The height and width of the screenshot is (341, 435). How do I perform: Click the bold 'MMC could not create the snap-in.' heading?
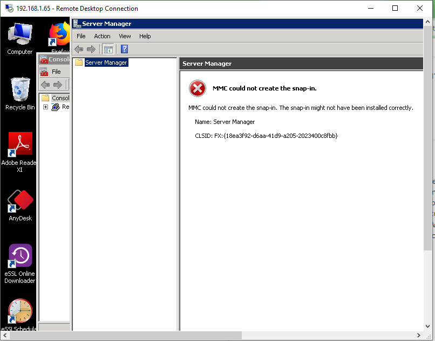click(264, 88)
